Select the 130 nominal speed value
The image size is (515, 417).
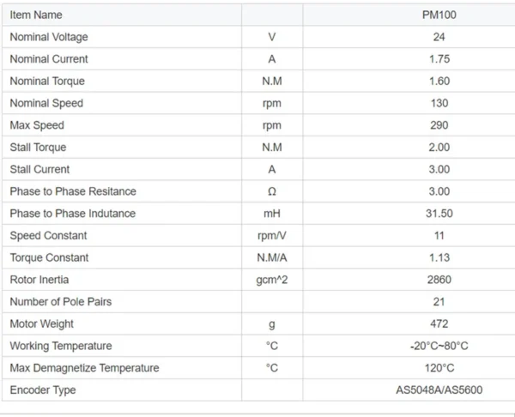coord(439,103)
